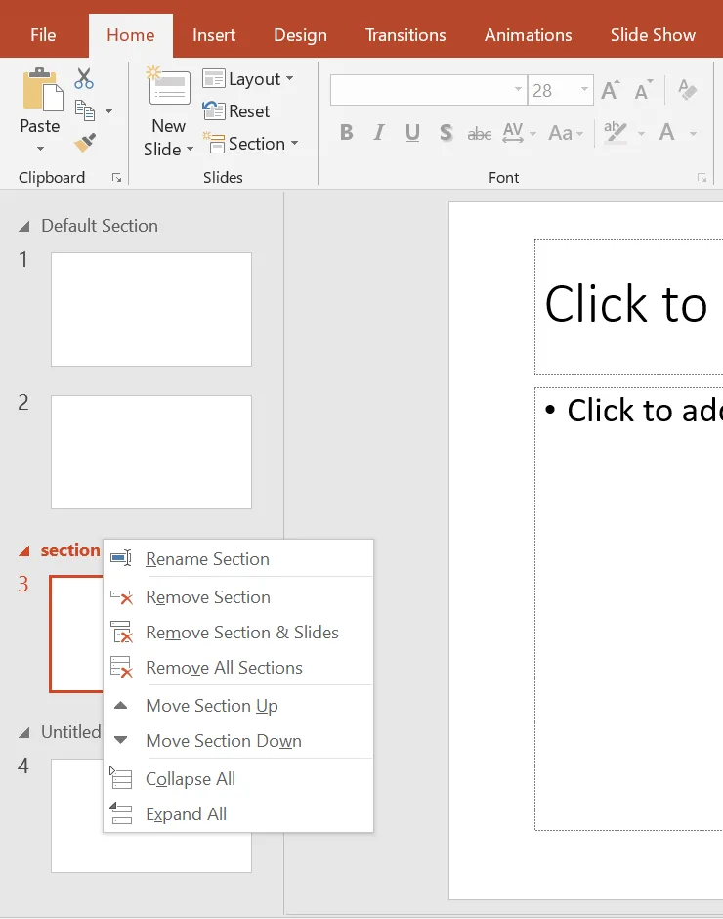The width and height of the screenshot is (723, 919).
Task: Toggle Underline formatting
Action: [412, 132]
